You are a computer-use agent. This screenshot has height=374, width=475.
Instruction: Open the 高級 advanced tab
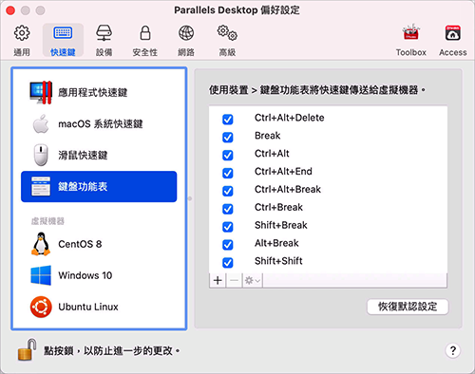[x=227, y=40]
